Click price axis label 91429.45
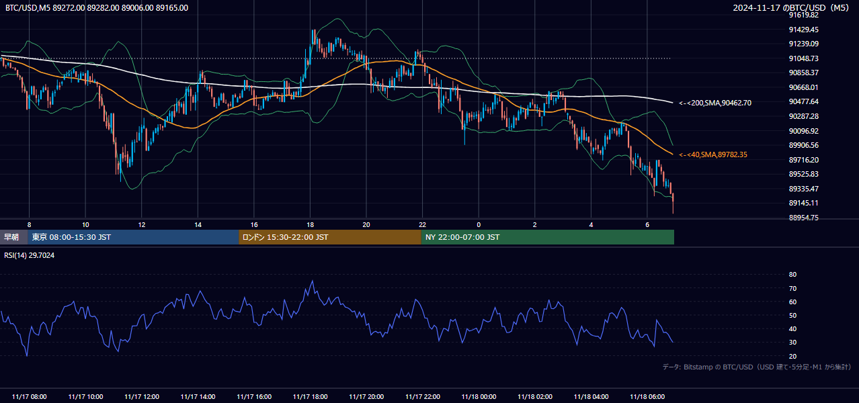 tap(804, 30)
